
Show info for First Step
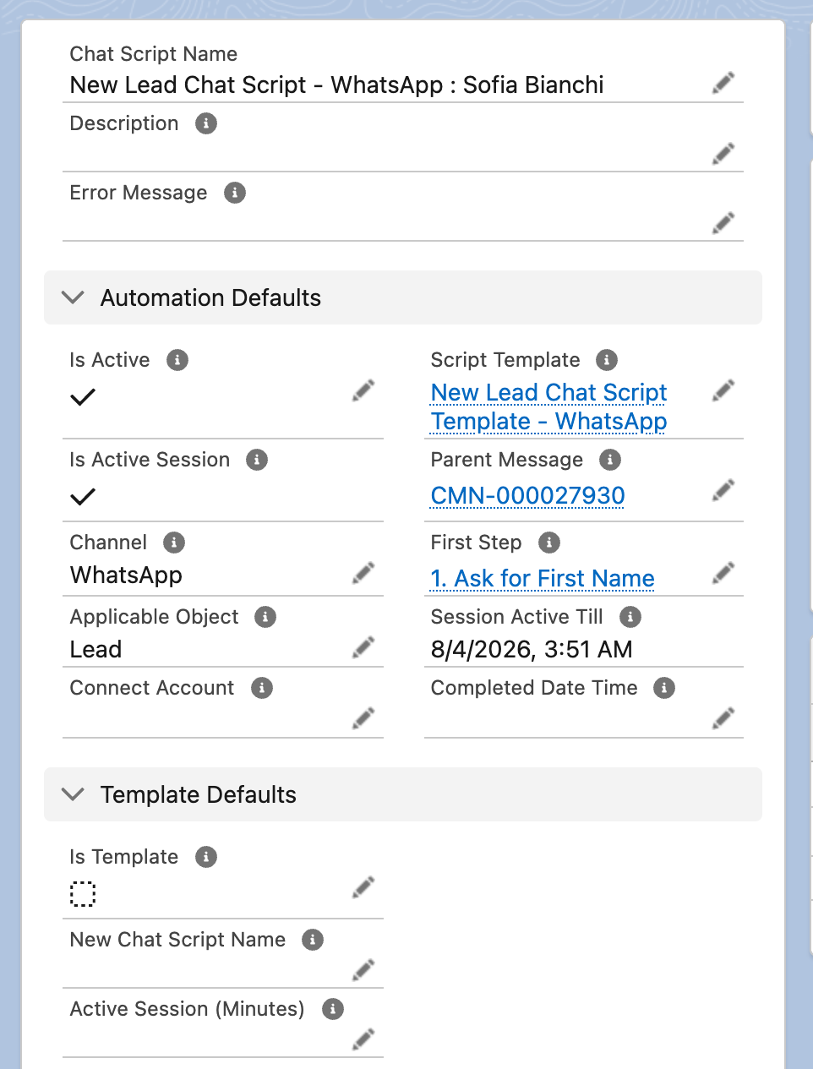coord(549,543)
